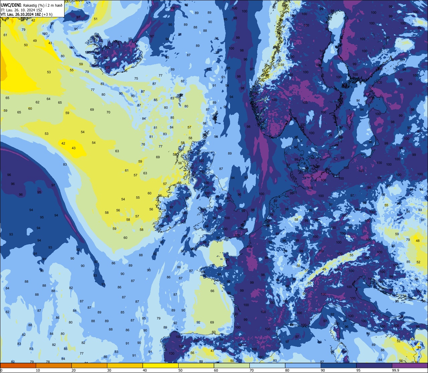Click the 10–20 orange legend swatch
The width and height of the screenshot is (428, 373).
point(53,365)
